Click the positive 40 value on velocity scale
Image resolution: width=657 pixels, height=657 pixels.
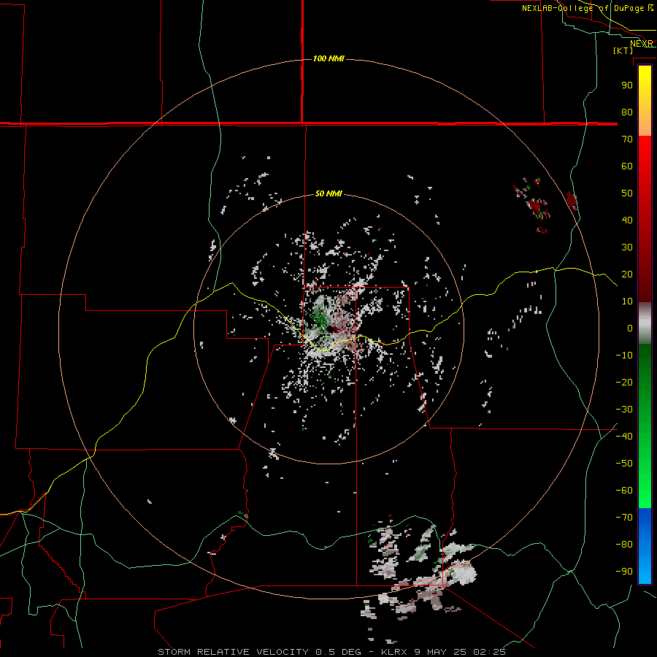tap(627, 220)
